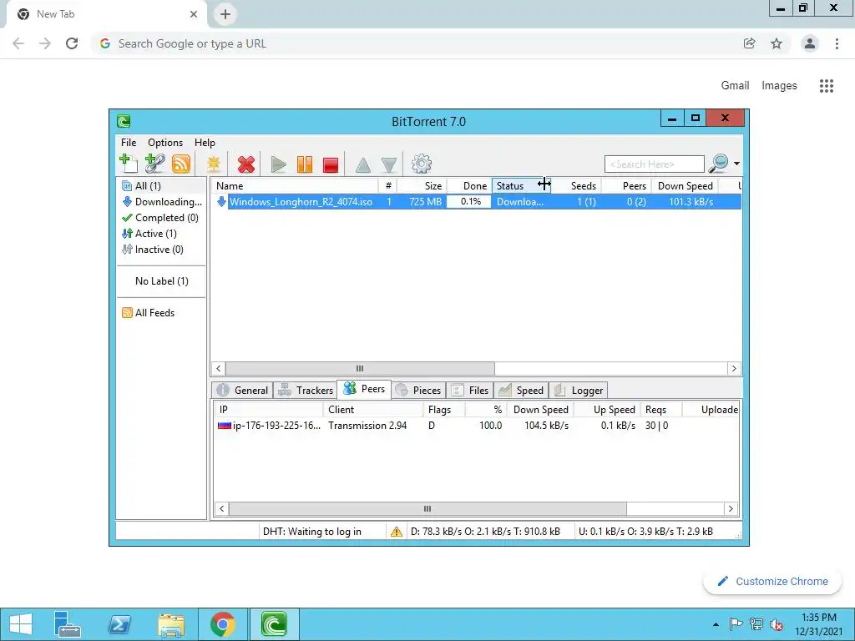
Task: Click torrent list scrollbar right arrow
Action: (x=733, y=368)
